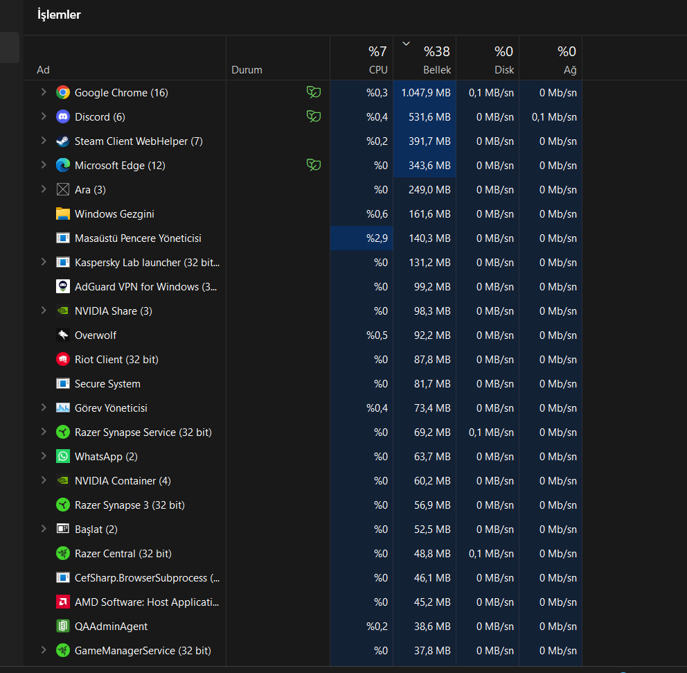The image size is (687, 673).
Task: Expand the WhatsApp process group
Action: (44, 456)
